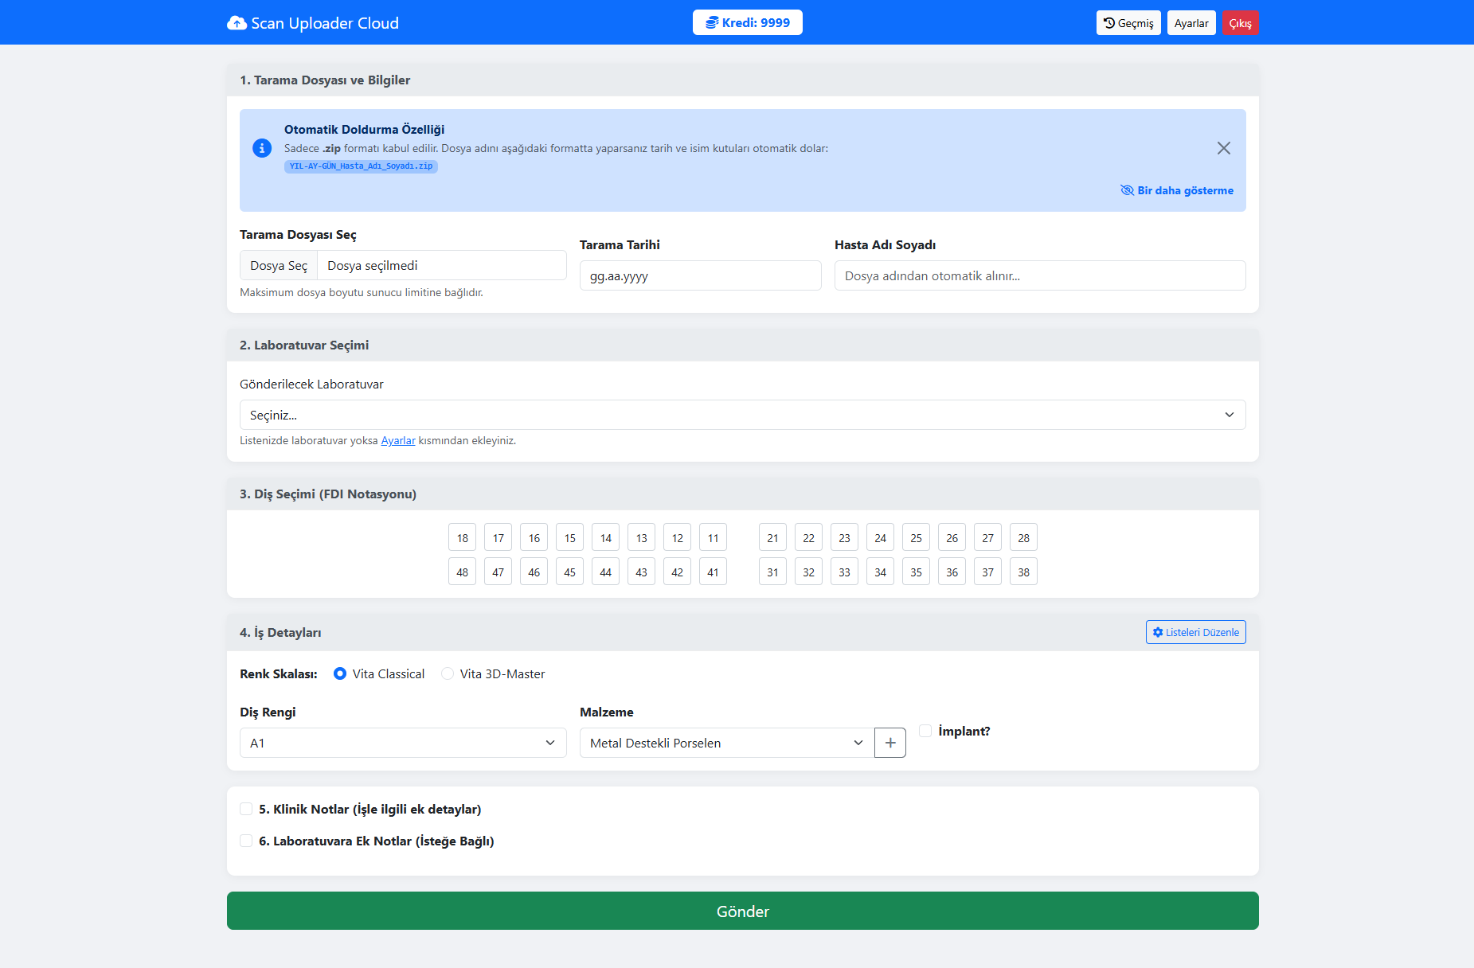Click the Ayarlar link under the lab dropdown
The width and height of the screenshot is (1474, 968).
pyautogui.click(x=398, y=440)
